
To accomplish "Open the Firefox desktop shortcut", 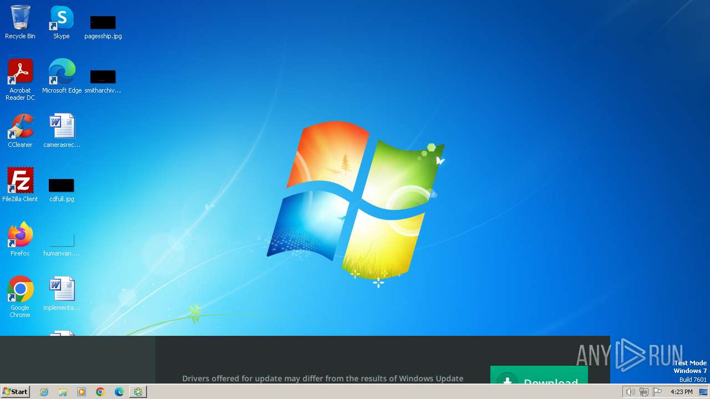I will 20,239.
